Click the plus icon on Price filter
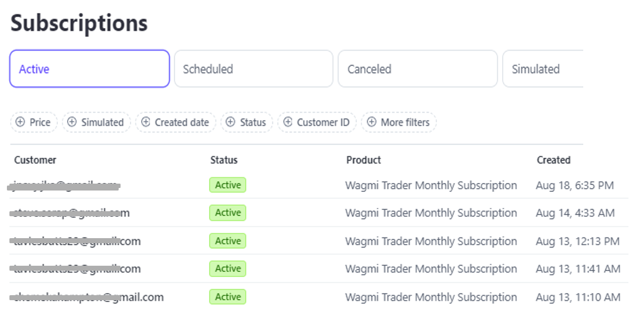This screenshot has width=641, height=319. tap(21, 122)
